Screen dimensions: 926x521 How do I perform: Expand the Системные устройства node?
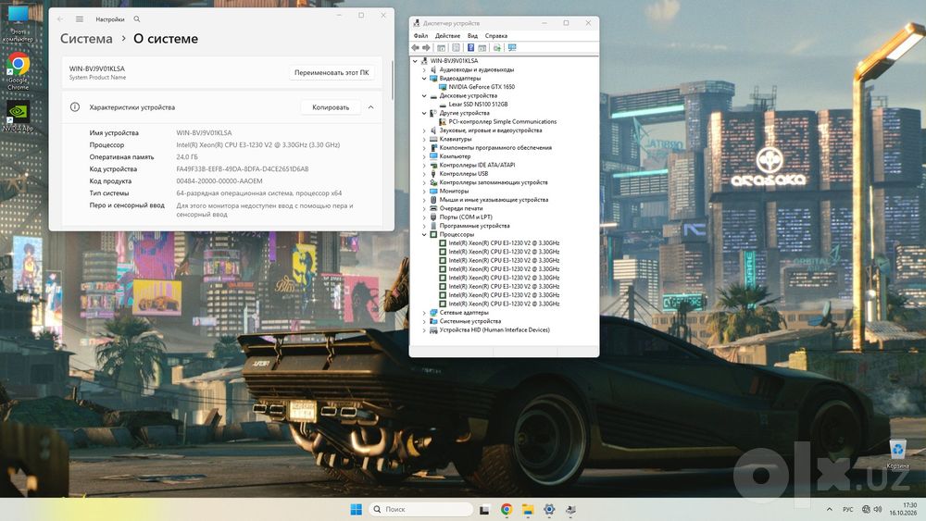click(424, 321)
